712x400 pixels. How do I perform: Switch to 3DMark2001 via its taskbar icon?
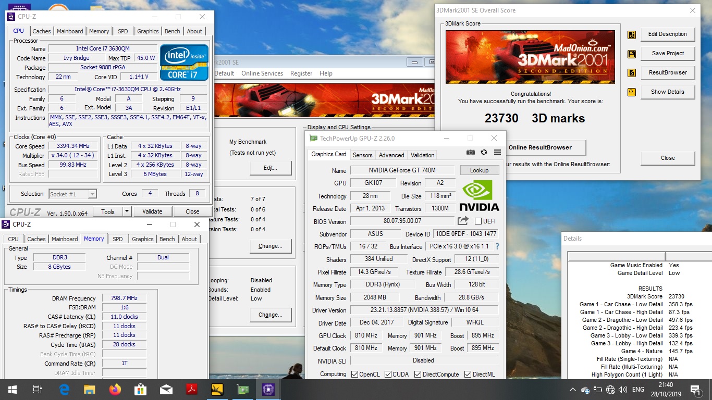[x=217, y=389]
